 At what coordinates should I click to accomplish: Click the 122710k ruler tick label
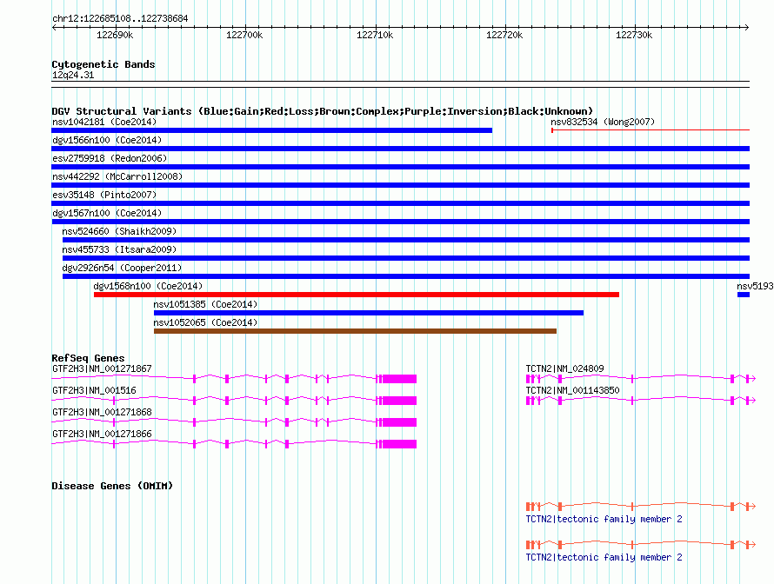click(x=375, y=35)
